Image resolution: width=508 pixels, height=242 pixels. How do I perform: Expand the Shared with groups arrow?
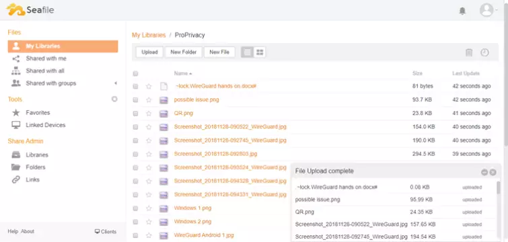[x=116, y=83]
